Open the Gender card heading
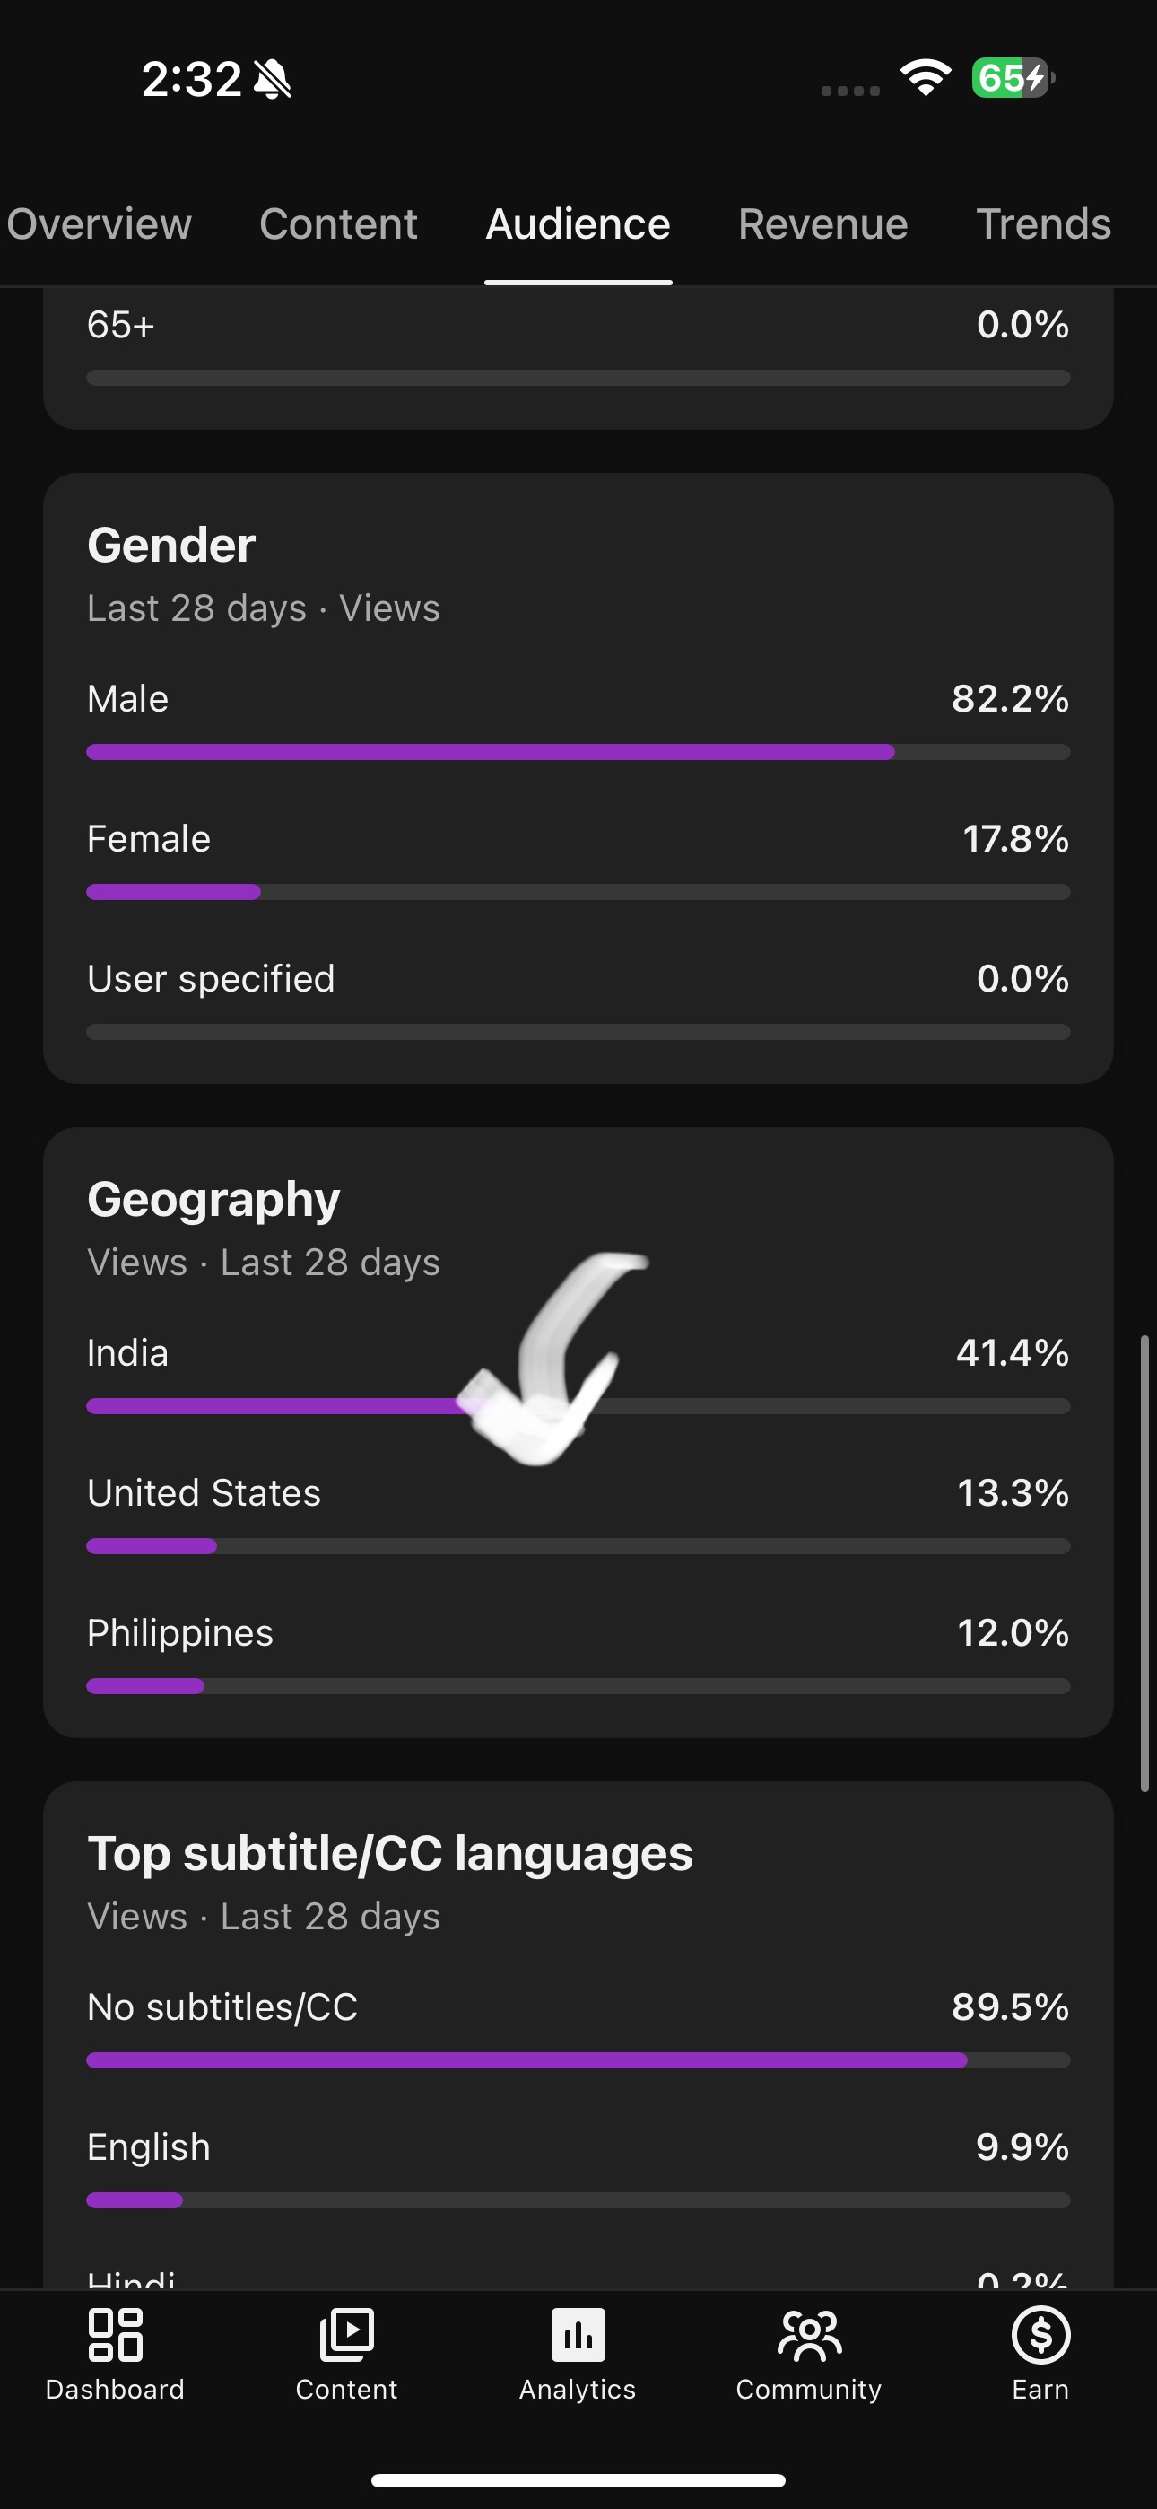The image size is (1157, 2509). coord(171,545)
